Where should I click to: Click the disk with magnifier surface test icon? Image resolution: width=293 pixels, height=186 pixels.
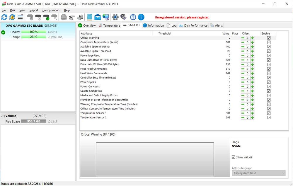coord(54,17)
